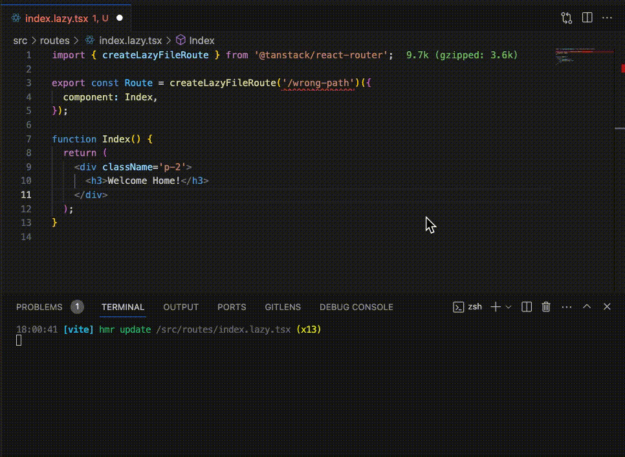Click the 18:00:41 timestamp in terminal
Viewport: 625px width, 457px height.
pyautogui.click(x=37, y=329)
